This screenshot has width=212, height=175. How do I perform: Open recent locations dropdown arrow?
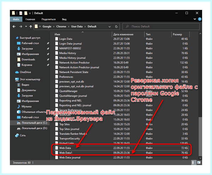(26, 27)
